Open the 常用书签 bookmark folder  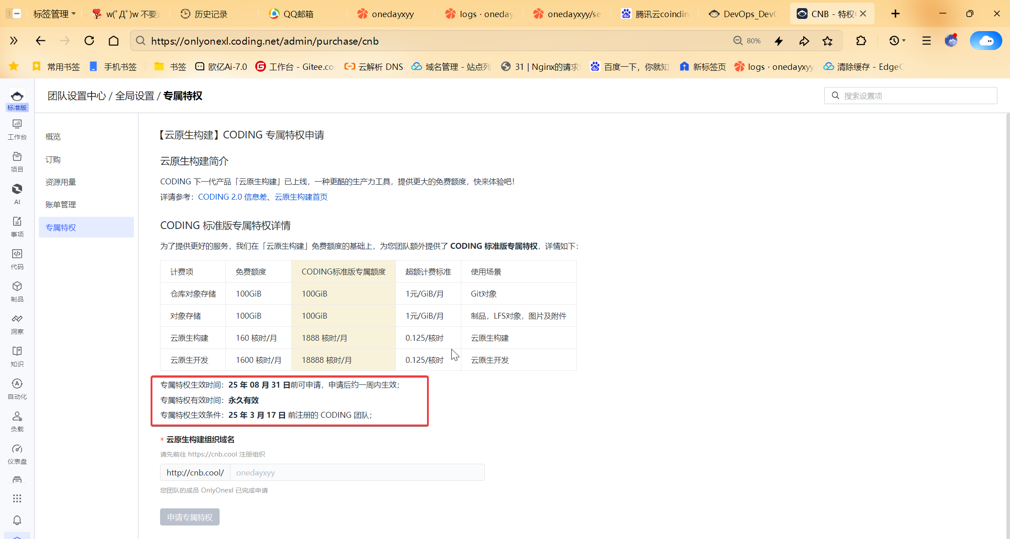56,67
